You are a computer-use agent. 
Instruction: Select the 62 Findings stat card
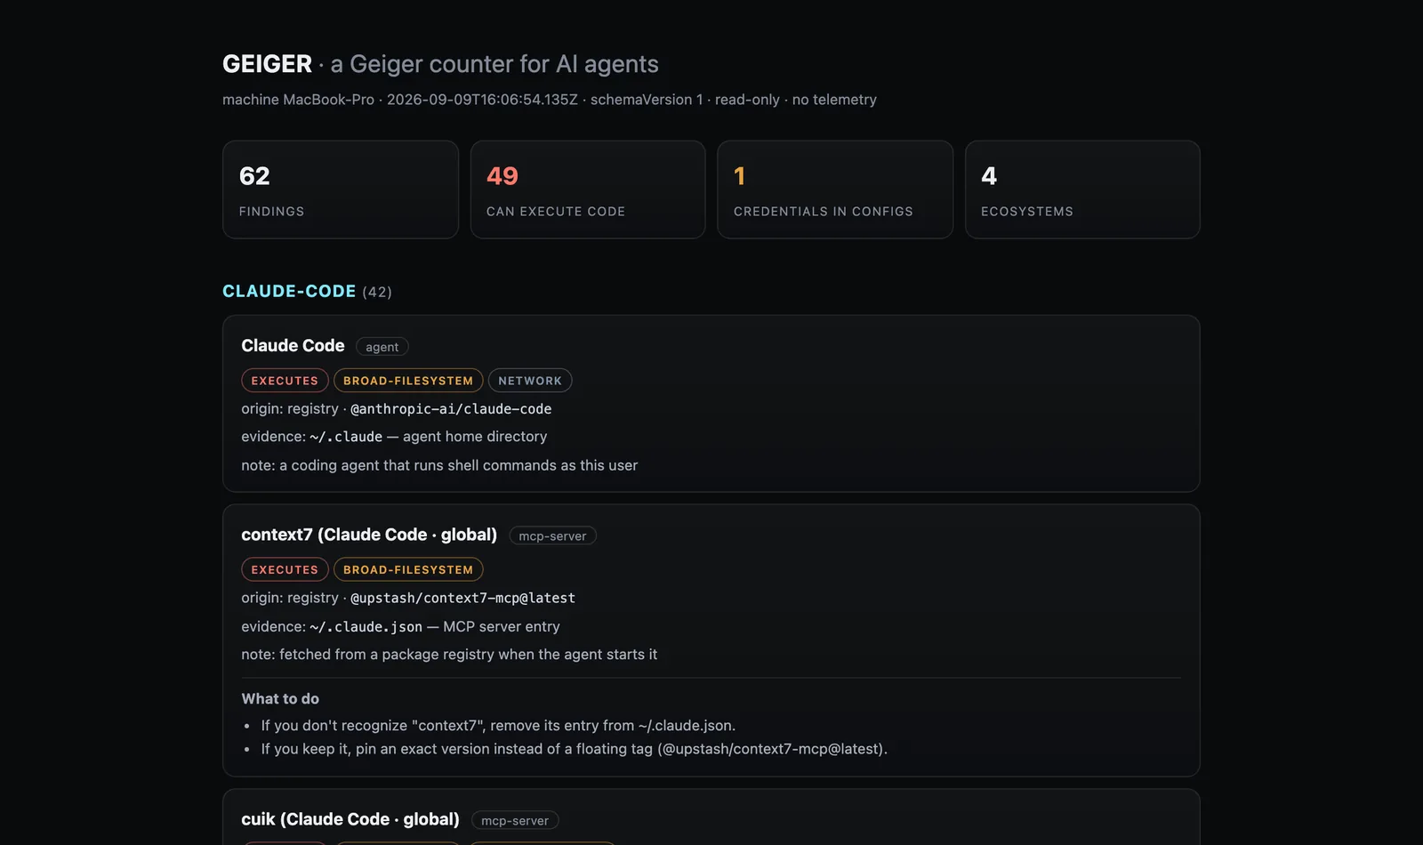tap(341, 189)
